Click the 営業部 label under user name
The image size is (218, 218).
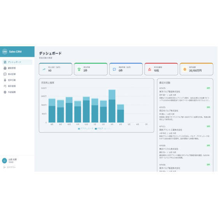[11, 162]
